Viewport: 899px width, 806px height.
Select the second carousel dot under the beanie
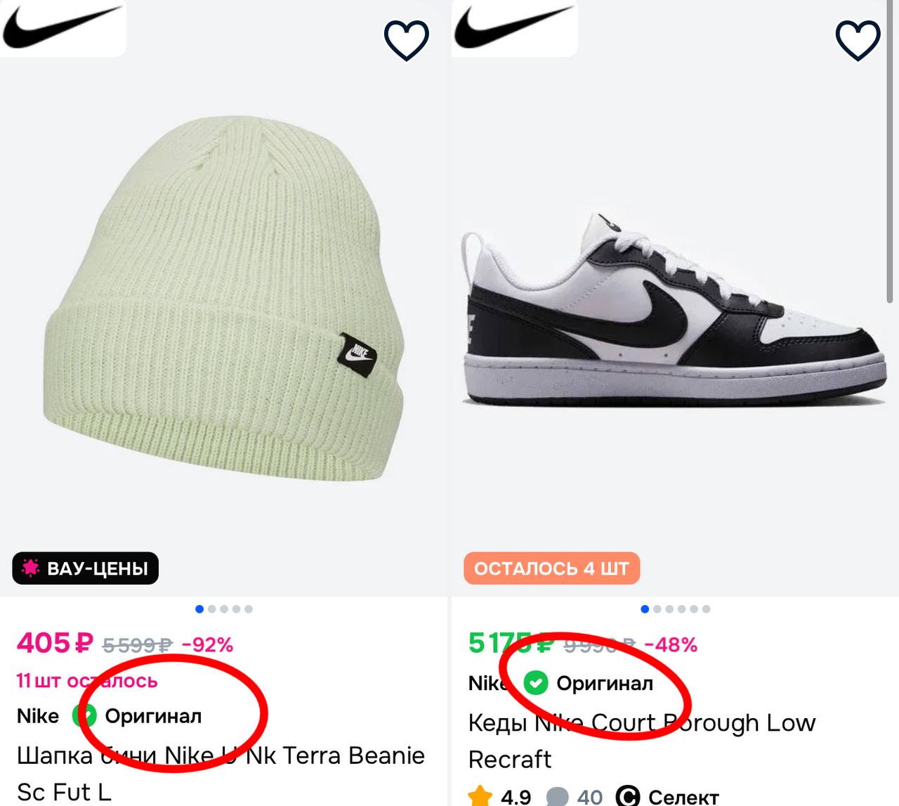[x=212, y=609]
